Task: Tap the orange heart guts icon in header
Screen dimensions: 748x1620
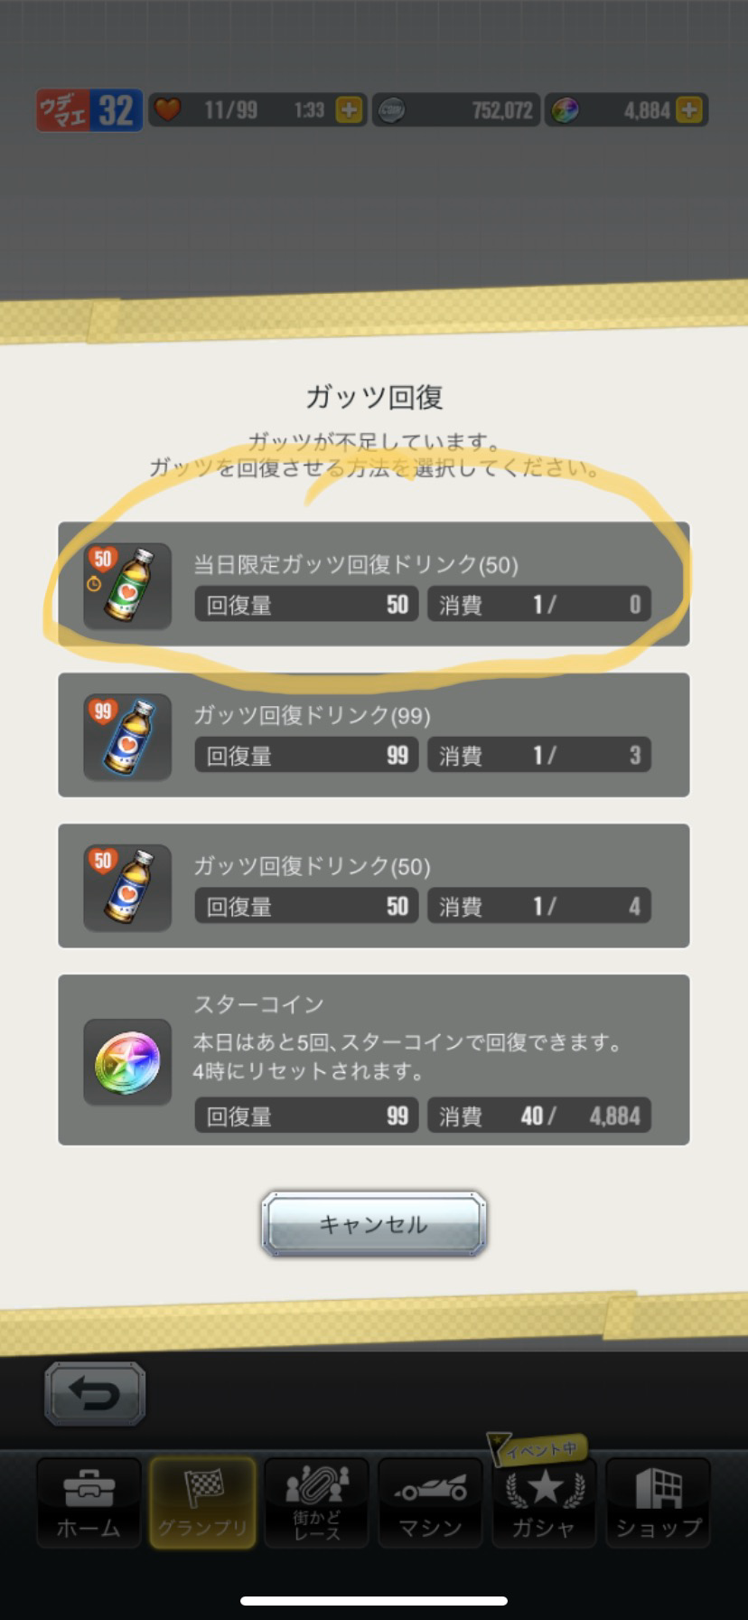Action: 167,110
